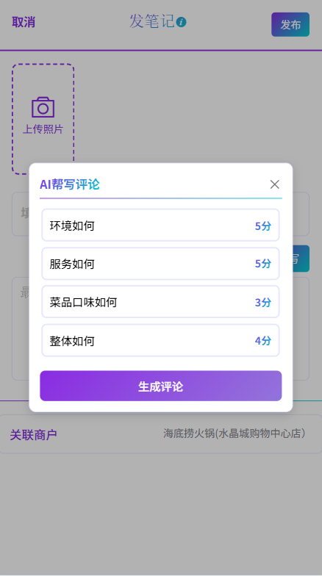Click the info icon beside 发笔记
Image resolution: width=322 pixels, height=576 pixels.
pos(181,22)
